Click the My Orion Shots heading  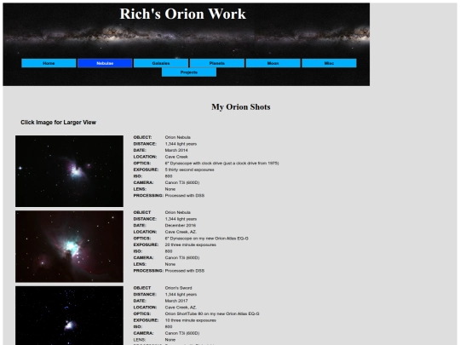pyautogui.click(x=241, y=107)
